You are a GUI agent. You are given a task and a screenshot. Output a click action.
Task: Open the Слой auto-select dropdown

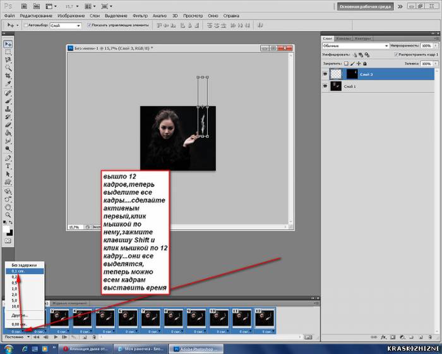click(66, 25)
